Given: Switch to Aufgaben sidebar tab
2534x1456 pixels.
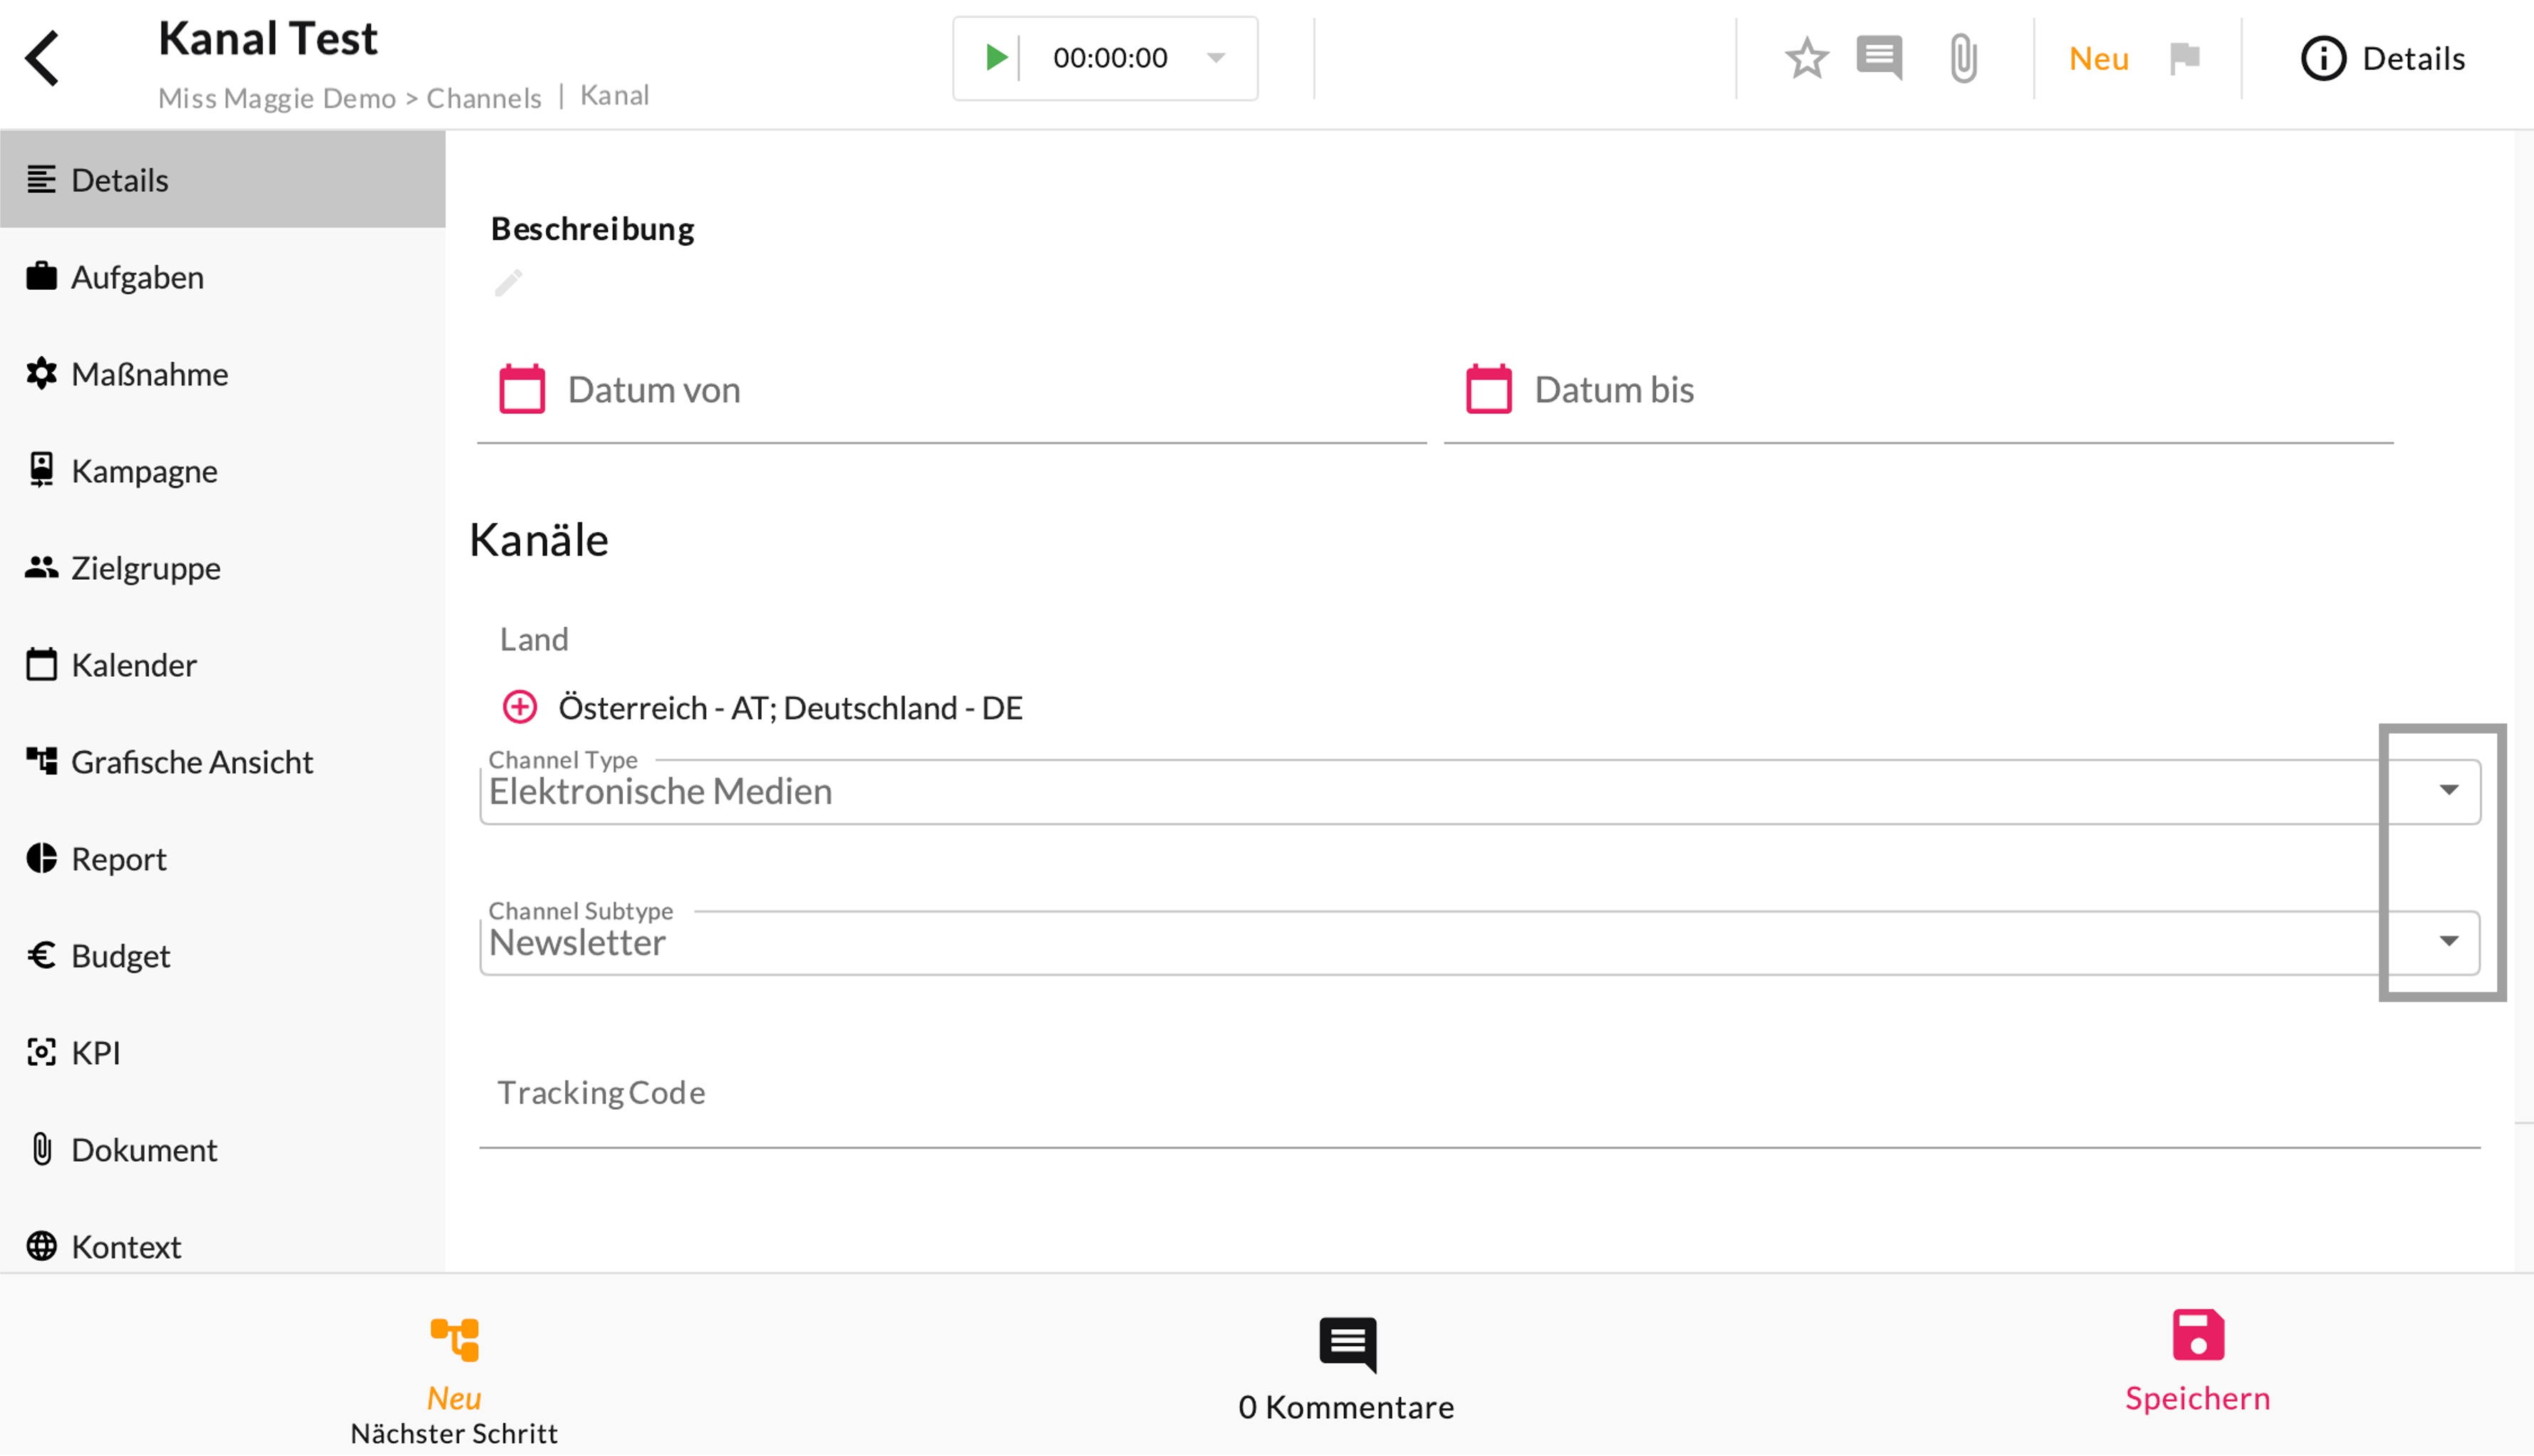Looking at the screenshot, I should pos(137,277).
